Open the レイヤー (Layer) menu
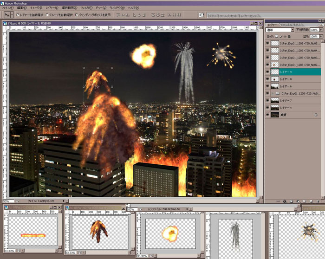 pyautogui.click(x=52, y=8)
